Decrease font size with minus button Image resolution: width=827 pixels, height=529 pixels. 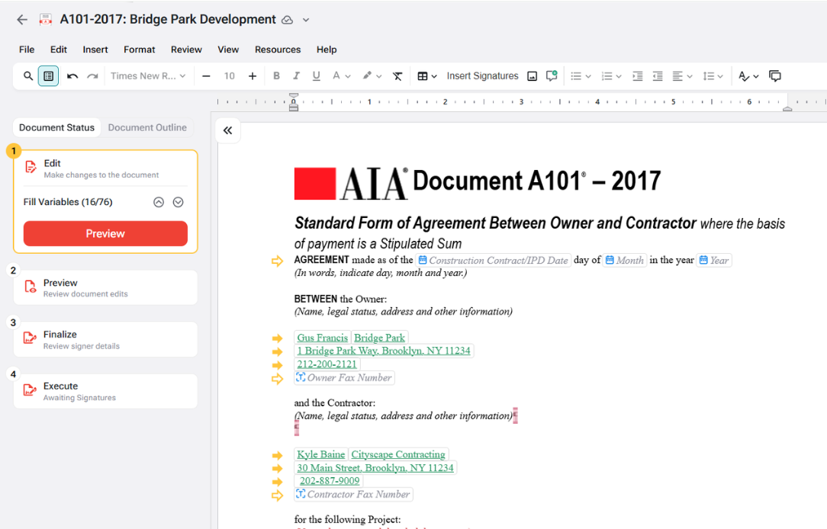tap(206, 76)
